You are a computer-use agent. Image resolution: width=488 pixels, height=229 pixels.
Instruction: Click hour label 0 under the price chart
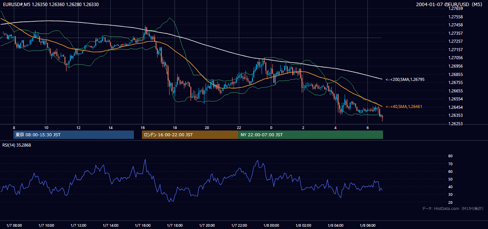tap(271, 127)
